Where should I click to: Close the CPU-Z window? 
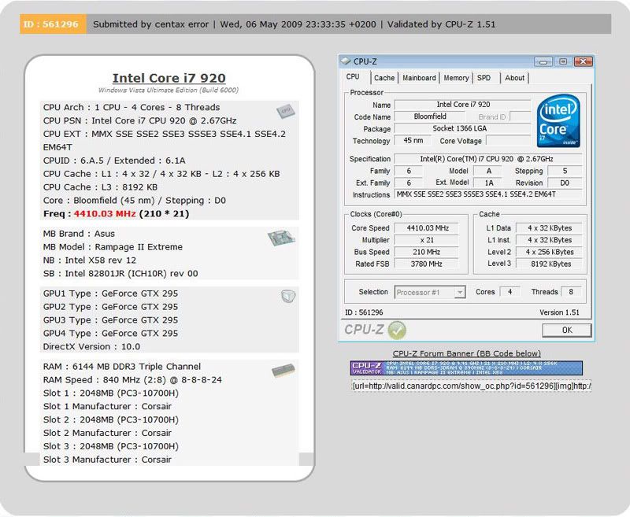(x=581, y=61)
